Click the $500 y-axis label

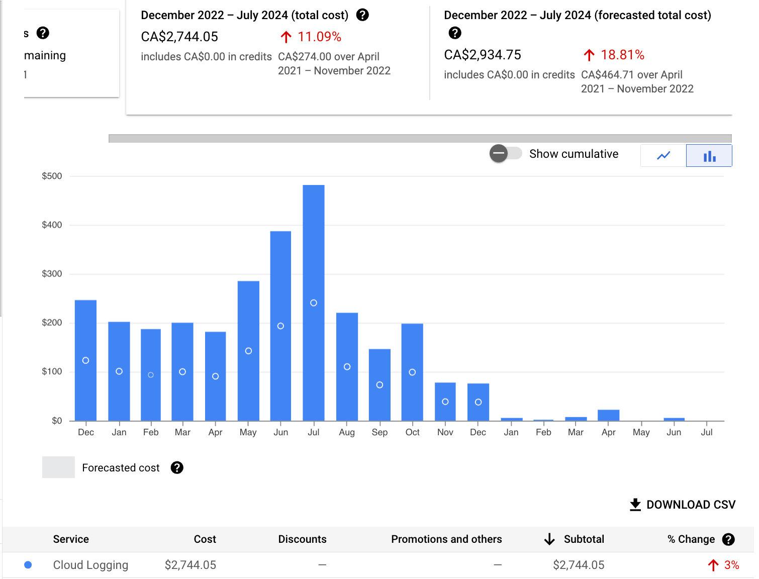pos(52,176)
